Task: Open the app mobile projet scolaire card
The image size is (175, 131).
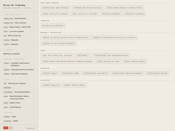Action: point(95,73)
